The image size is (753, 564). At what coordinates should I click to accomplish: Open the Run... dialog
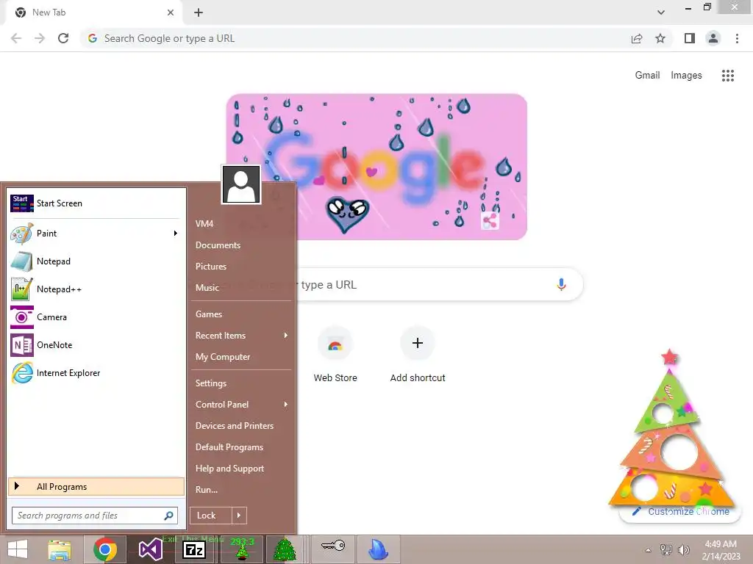(x=207, y=490)
